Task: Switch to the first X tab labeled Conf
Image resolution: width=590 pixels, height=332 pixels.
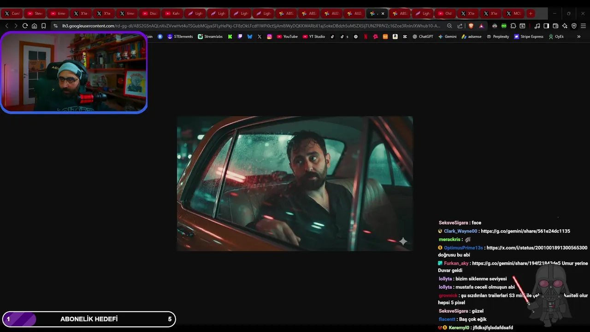Action: pos(12,13)
